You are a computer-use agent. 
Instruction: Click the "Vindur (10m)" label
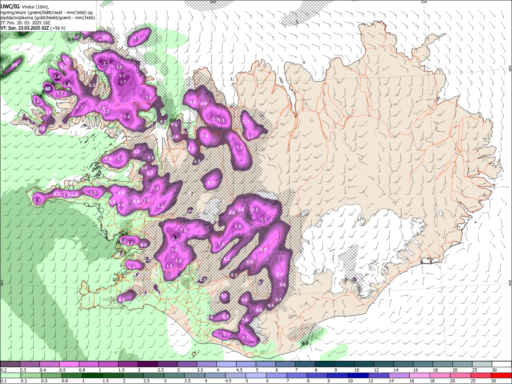(x=35, y=6)
